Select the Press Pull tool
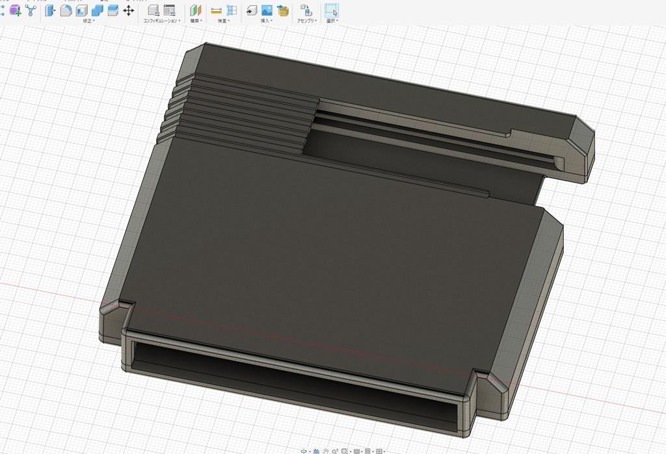666x454 pixels. [50, 10]
